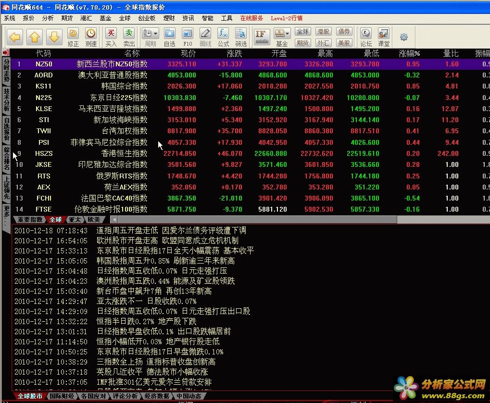
Task: Open news IMF批准301亿美元爱尔兰贷款安排
Action: click(x=154, y=382)
